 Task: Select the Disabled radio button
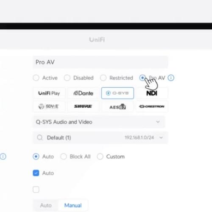67,78
